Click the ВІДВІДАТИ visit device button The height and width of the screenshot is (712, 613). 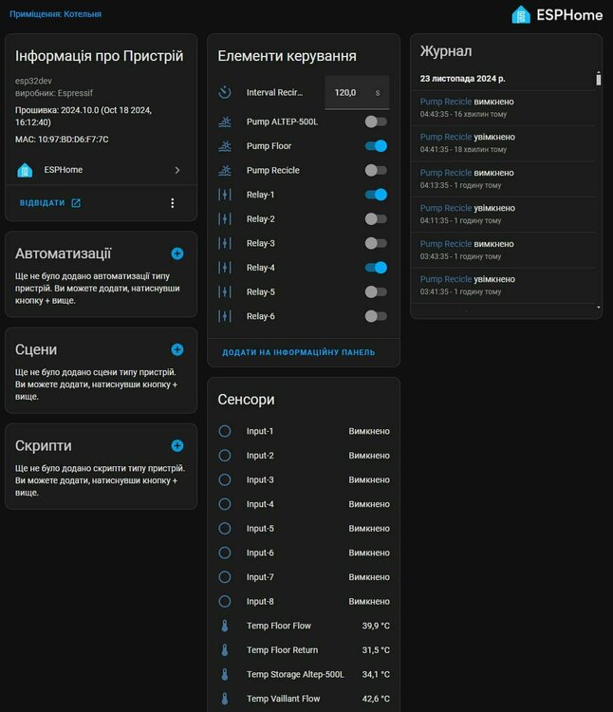click(x=50, y=203)
